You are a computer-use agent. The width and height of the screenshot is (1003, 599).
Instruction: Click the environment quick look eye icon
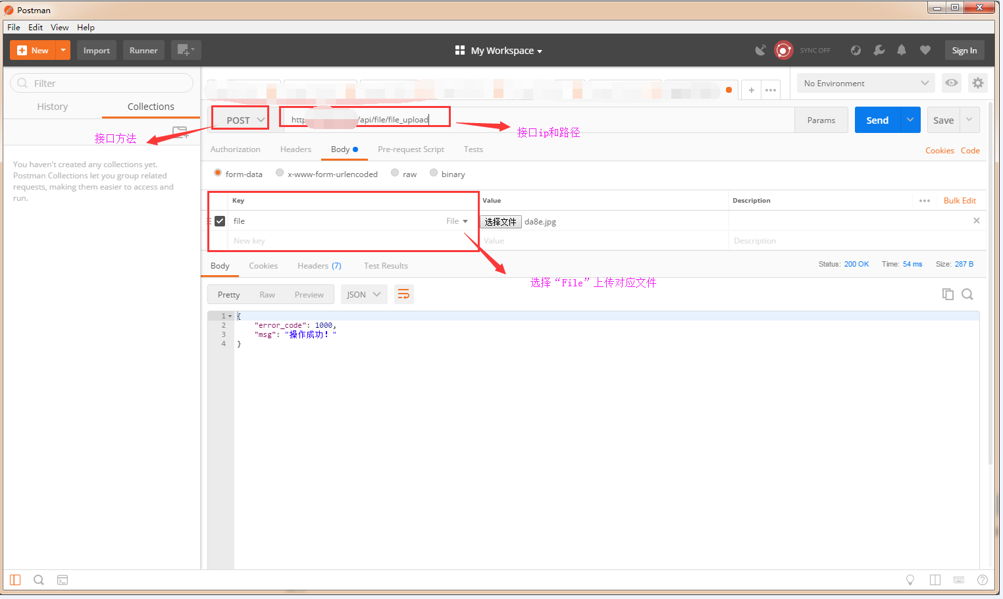coord(951,83)
